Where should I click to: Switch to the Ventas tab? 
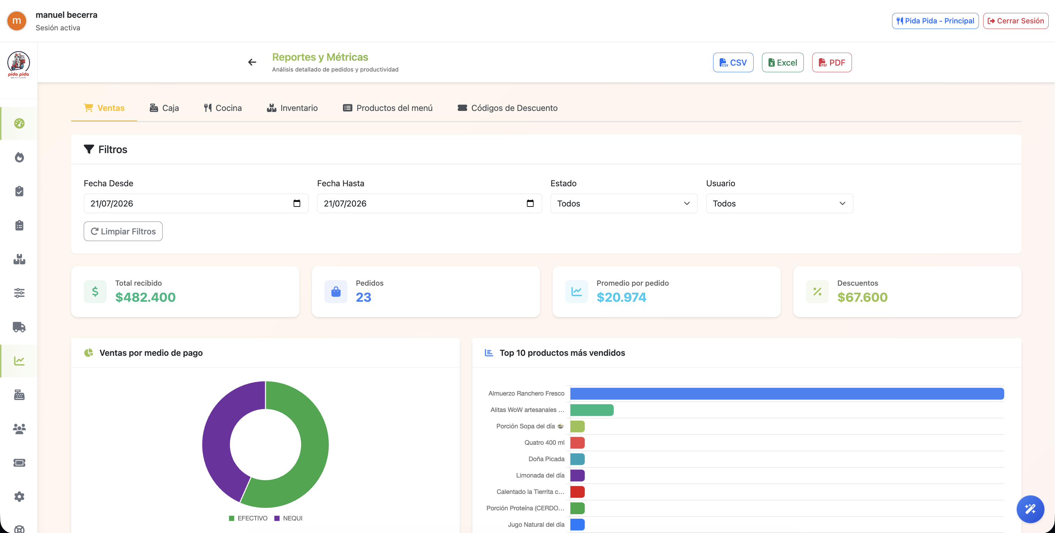click(x=104, y=108)
